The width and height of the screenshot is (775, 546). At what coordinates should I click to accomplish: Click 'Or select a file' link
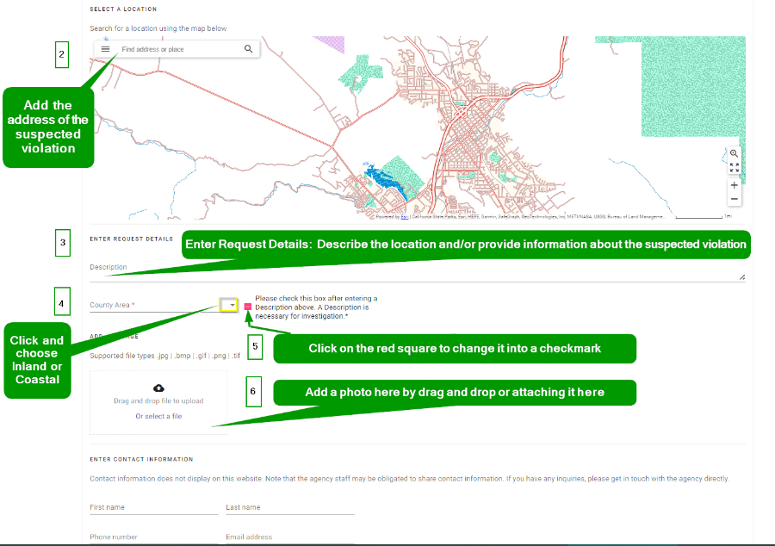(158, 416)
